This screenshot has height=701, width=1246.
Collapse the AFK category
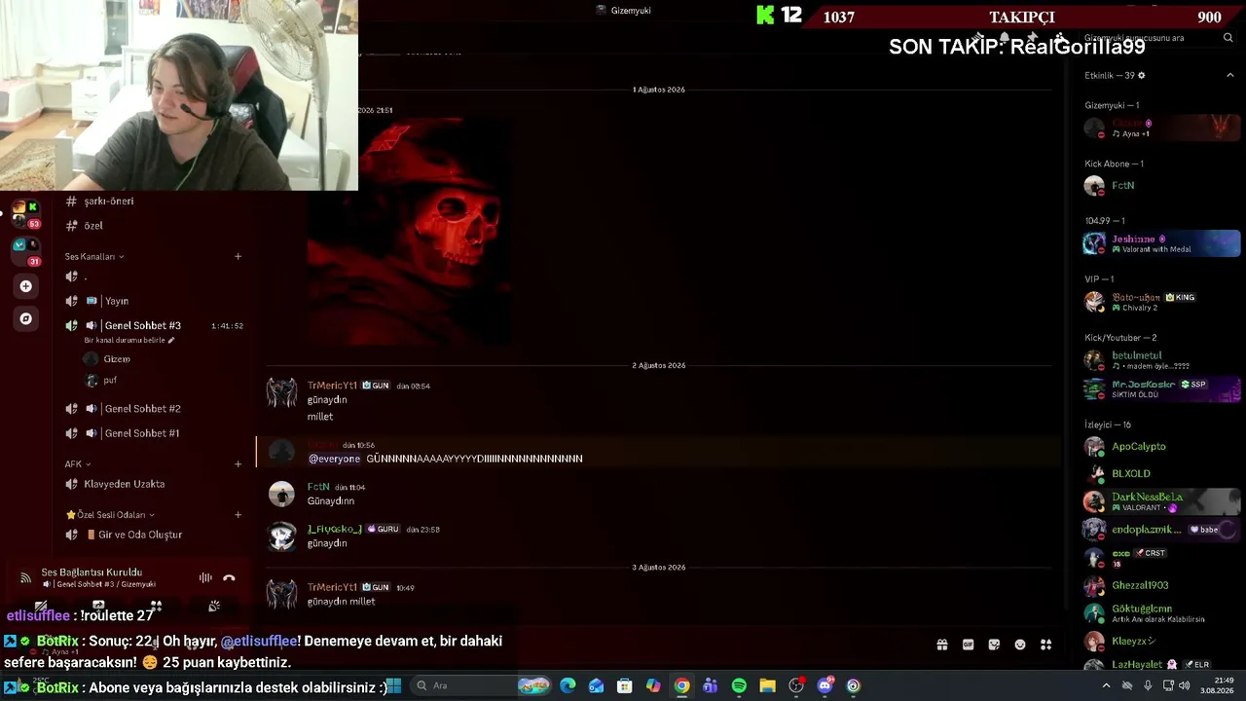(78, 464)
